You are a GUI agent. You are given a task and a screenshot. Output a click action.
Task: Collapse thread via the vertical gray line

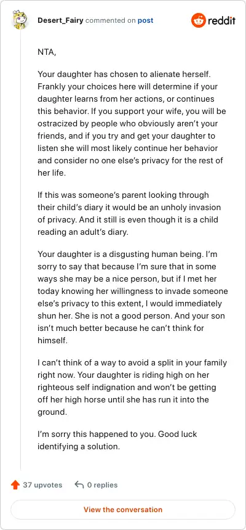20,250
